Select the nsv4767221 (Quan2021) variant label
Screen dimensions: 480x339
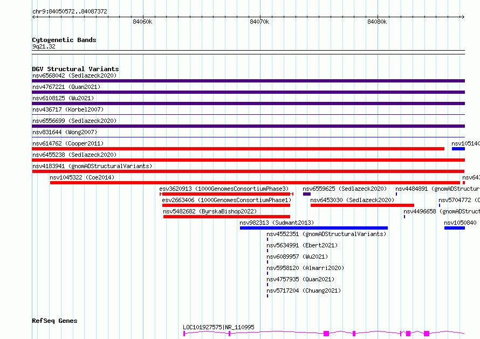coord(66,87)
